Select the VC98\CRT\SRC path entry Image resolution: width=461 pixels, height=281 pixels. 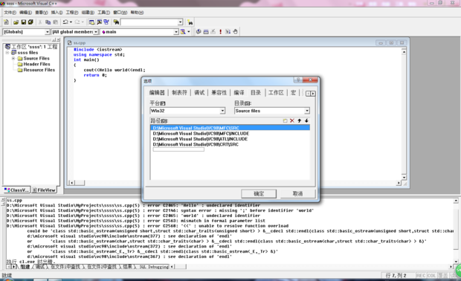point(196,145)
